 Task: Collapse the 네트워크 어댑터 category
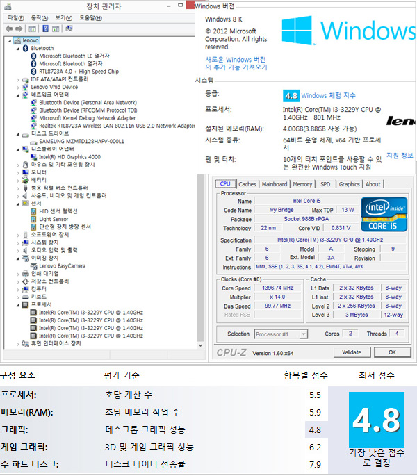[x=17, y=95]
